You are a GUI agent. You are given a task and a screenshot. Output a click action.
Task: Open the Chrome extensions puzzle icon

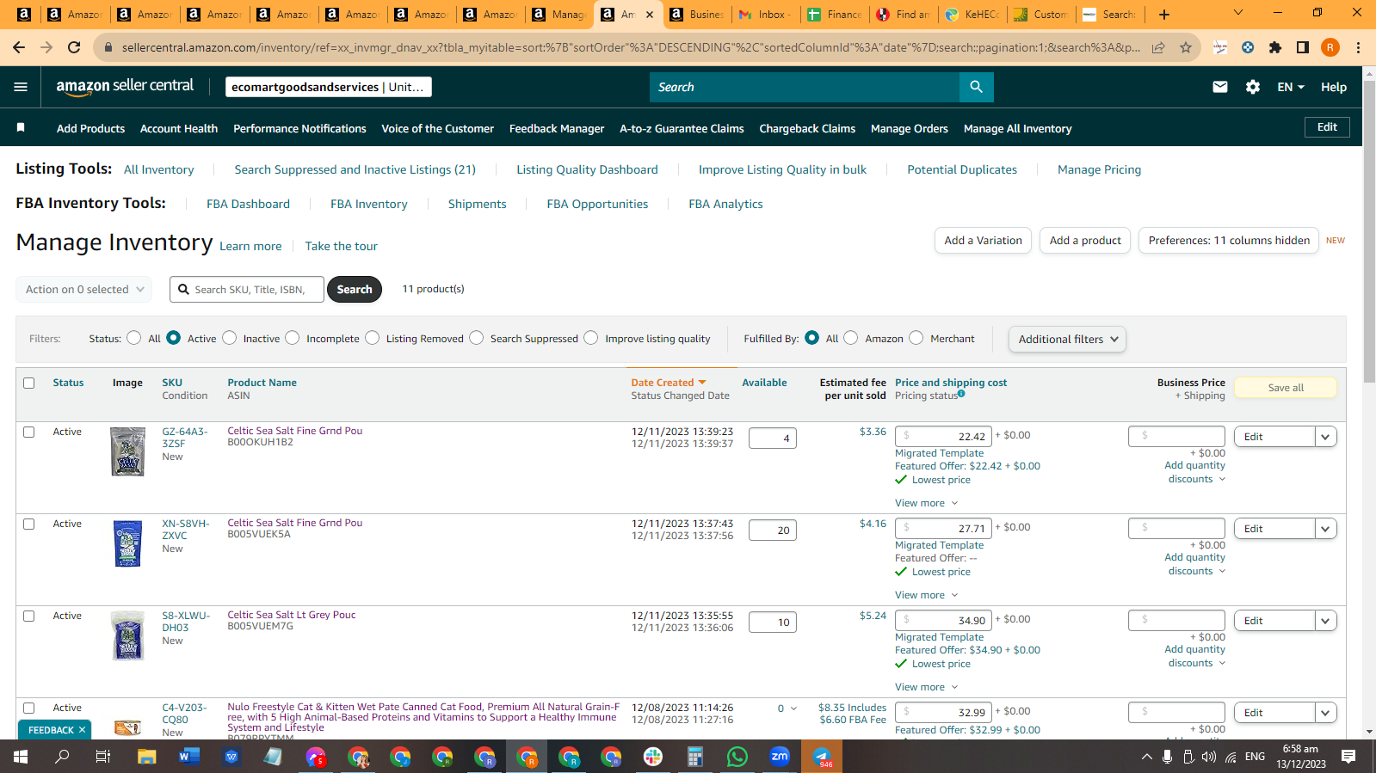(1275, 47)
